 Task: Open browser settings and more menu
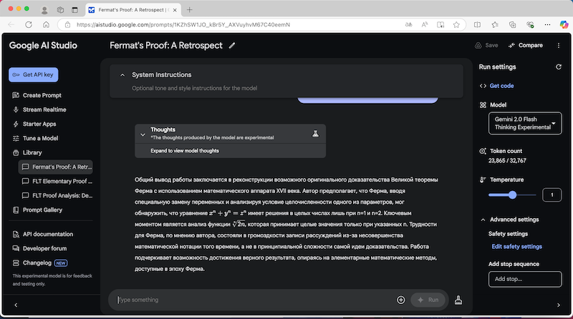click(x=547, y=24)
